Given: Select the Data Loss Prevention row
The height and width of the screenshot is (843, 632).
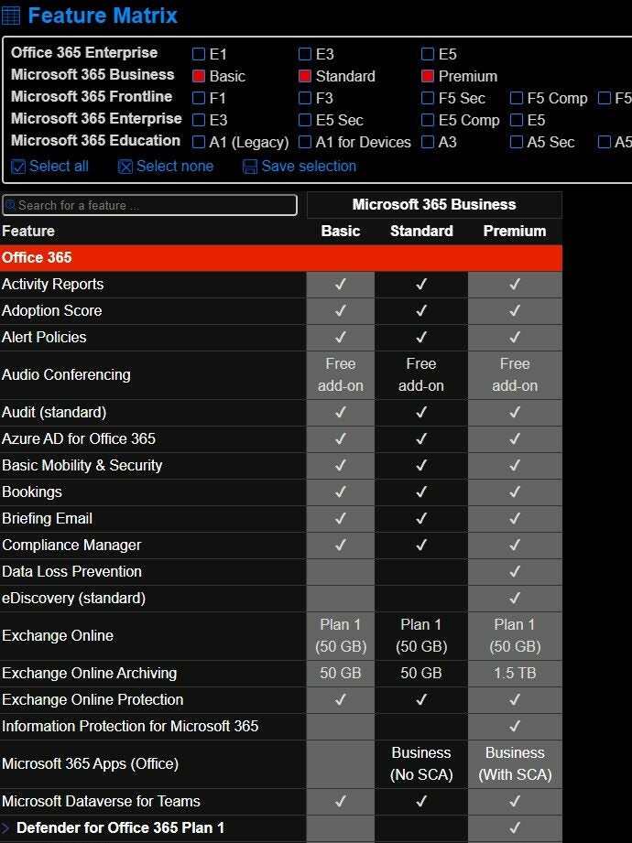Looking at the screenshot, I should click(72, 571).
